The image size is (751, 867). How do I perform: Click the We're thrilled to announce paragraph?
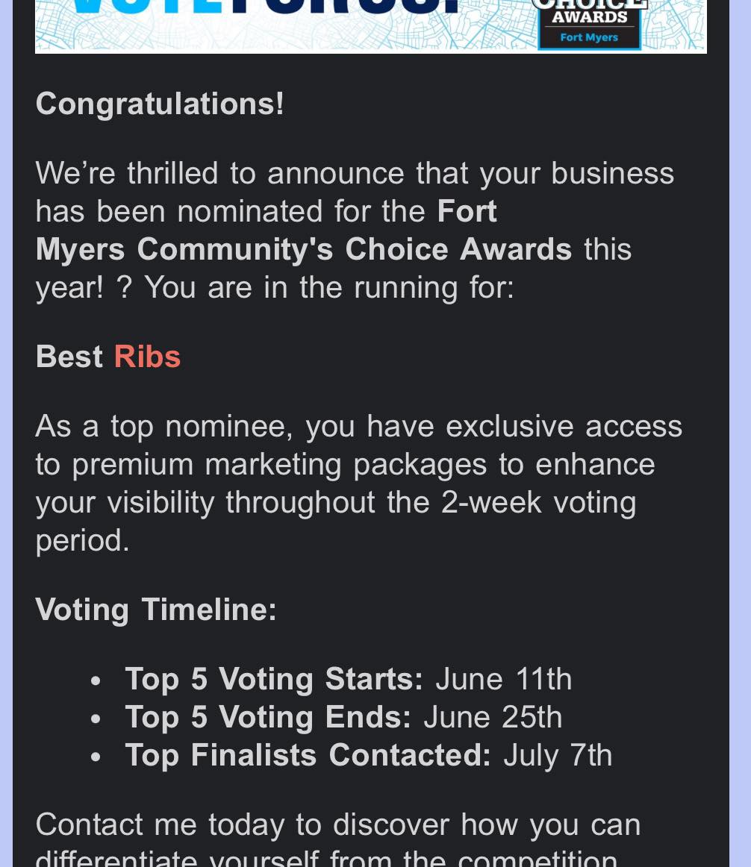click(x=355, y=230)
